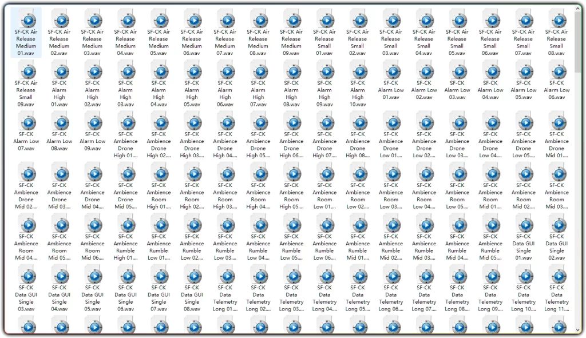Click "SF-CK Ambience Room High 03" label
586x338 pixels.
[x=225, y=196]
